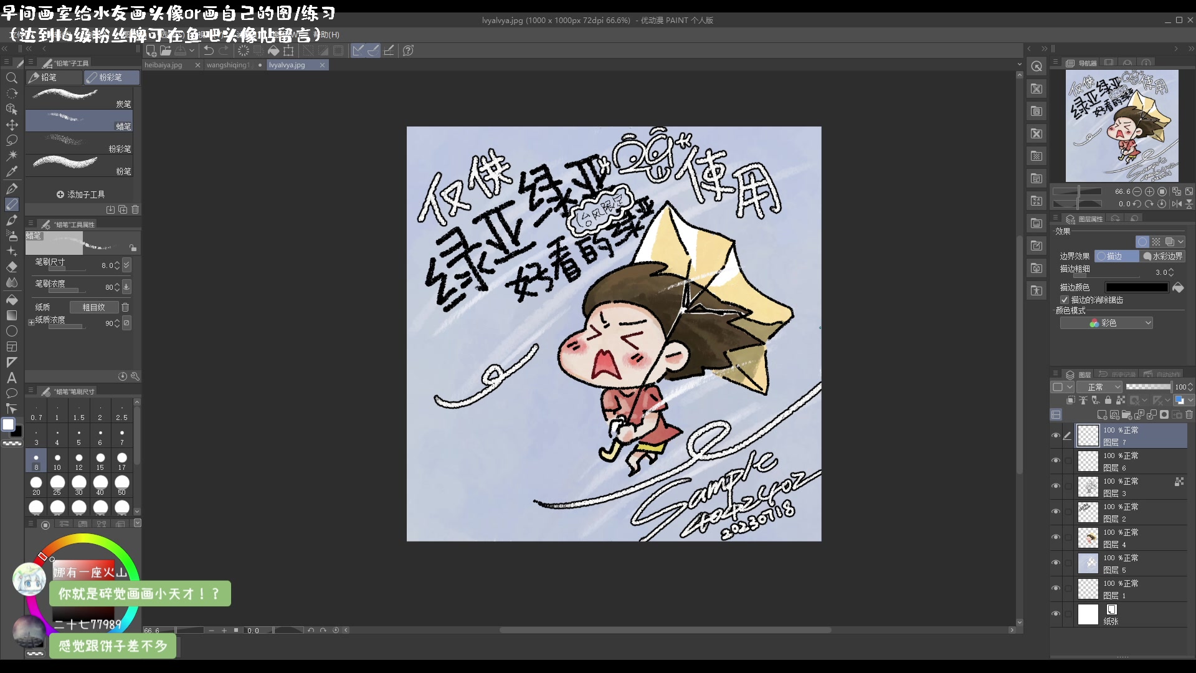The height and width of the screenshot is (673, 1196).
Task: Select the Eyedropper tool
Action: click(x=11, y=172)
